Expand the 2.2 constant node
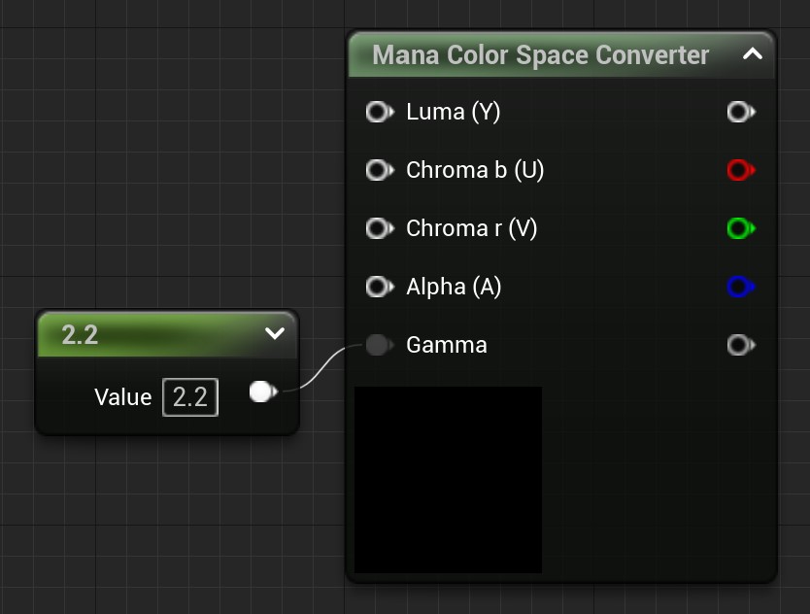This screenshot has height=614, width=810. click(x=275, y=334)
